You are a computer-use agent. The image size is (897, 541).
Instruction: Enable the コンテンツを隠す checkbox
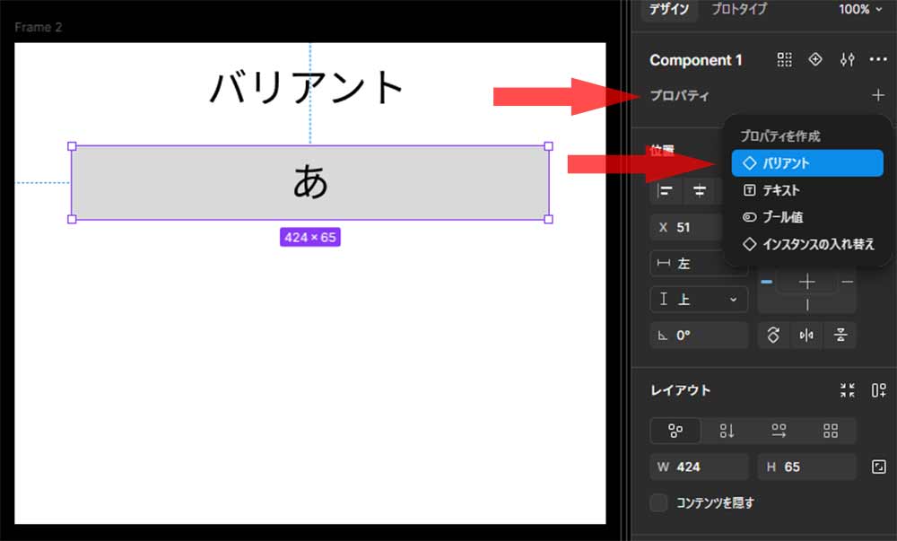coord(659,503)
